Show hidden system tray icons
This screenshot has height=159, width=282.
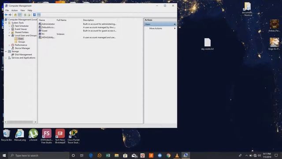tap(246, 155)
